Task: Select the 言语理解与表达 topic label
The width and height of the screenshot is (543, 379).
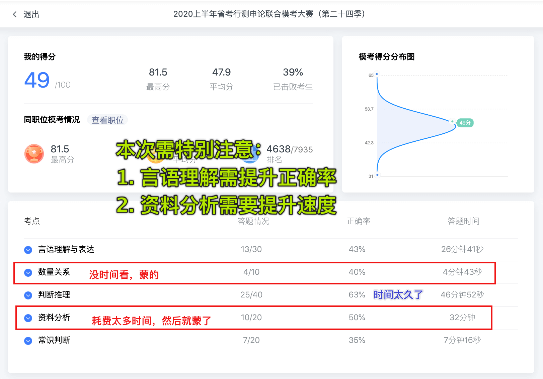Action: (66, 249)
